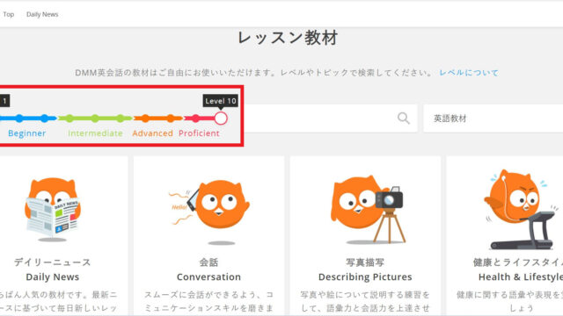
Task: Click the owl on treadmill image
Action: 521,209
